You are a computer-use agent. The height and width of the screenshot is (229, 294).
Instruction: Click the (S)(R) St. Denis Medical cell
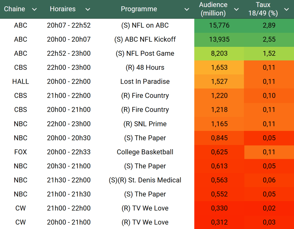point(145,180)
